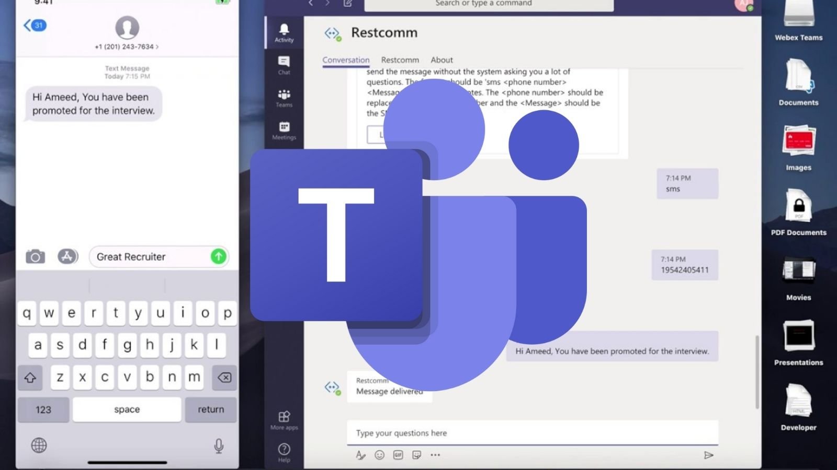
Task: Tap the contact avatar in Messages
Action: pos(127,27)
